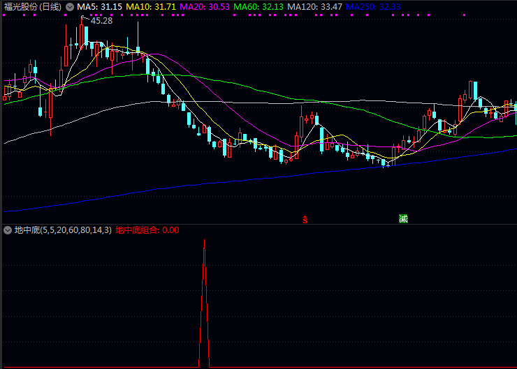Open the main chart indicator dropdown arrow
Screen dimensions: 517x369
click(70, 6)
